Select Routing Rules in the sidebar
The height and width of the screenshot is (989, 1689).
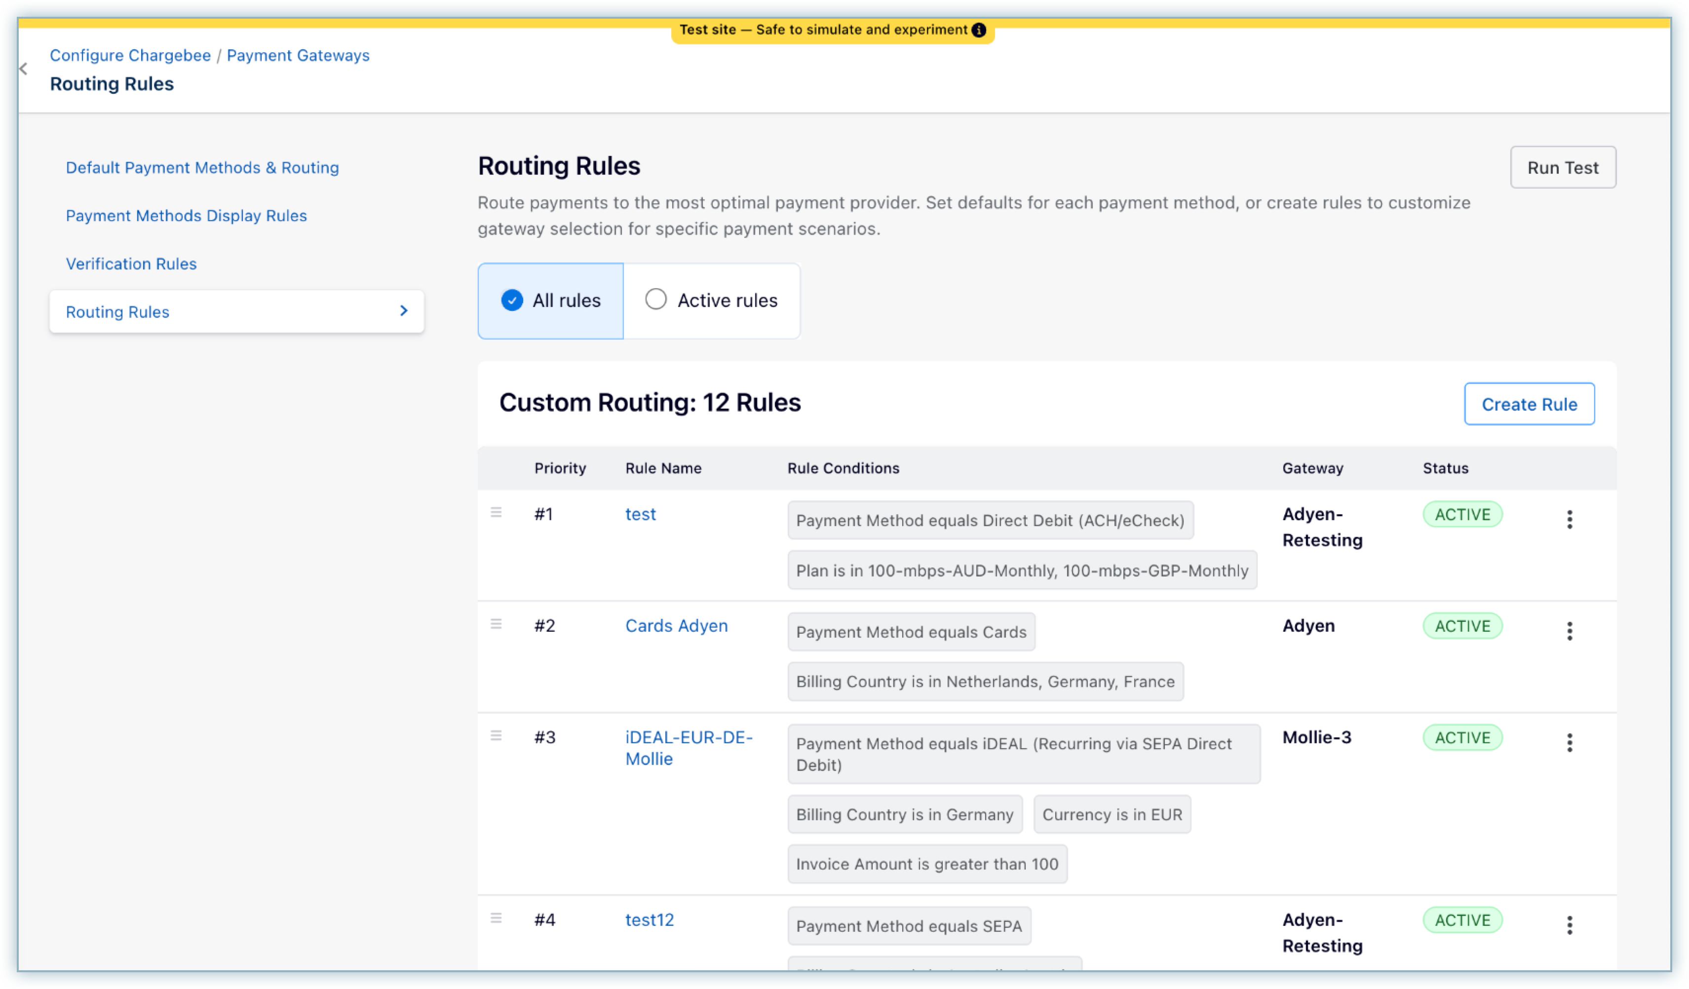point(236,311)
